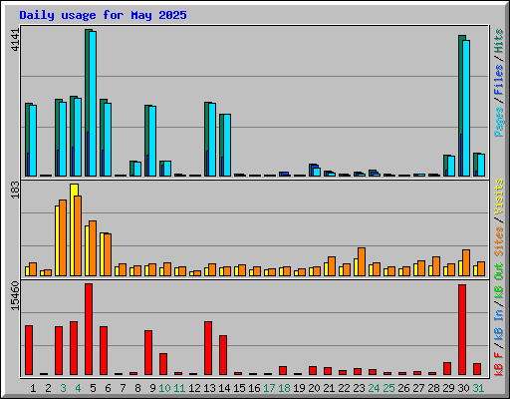510x399 pixels.
Task: Click day 10 on the x-axis
Action: point(164,388)
